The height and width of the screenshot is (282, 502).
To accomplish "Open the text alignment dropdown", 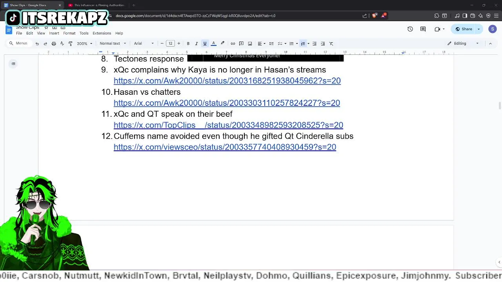I will (261, 43).
